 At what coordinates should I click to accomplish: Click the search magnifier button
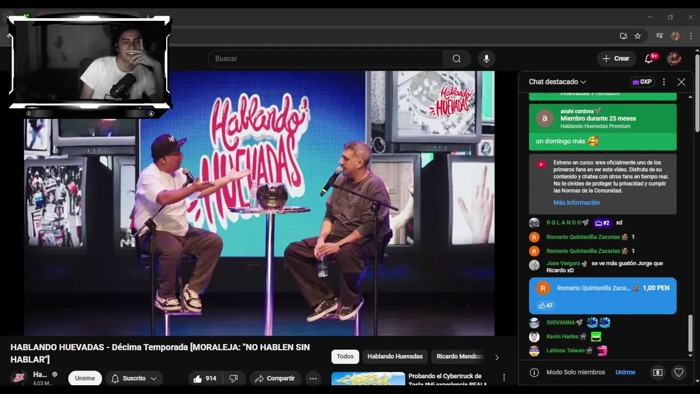(457, 59)
